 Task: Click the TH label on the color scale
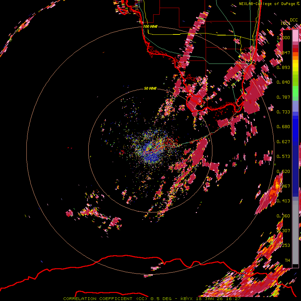pos(287,261)
